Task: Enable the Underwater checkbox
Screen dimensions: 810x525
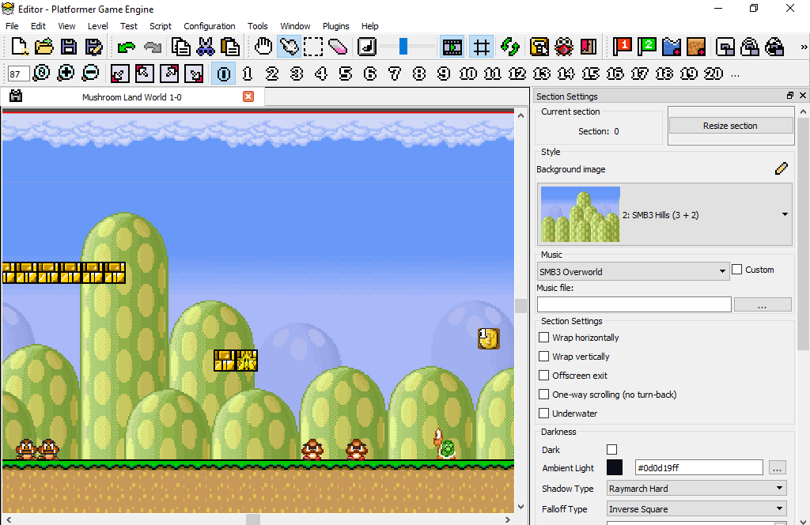Action: [544, 413]
